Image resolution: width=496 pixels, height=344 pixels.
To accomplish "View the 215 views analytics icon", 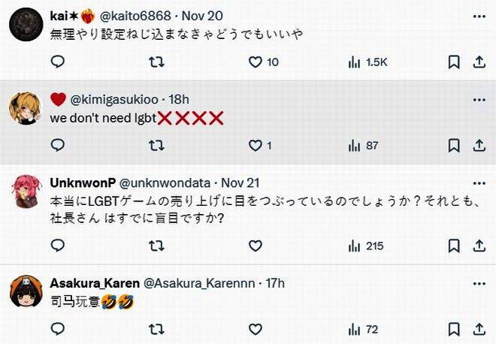I will tap(355, 246).
